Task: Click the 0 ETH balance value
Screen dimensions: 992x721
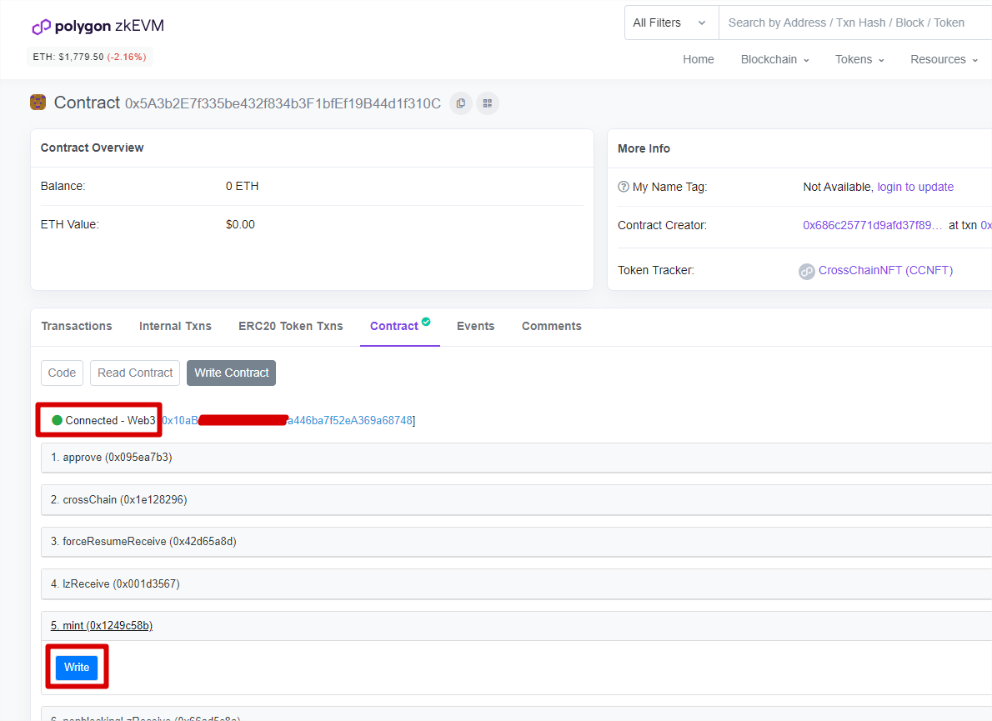Action: click(243, 186)
